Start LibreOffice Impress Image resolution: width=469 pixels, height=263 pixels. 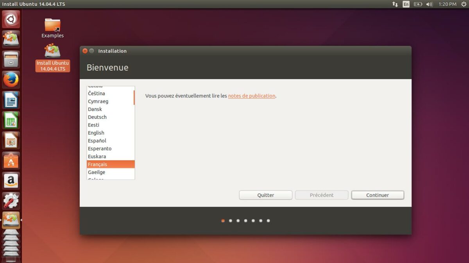[11, 141]
